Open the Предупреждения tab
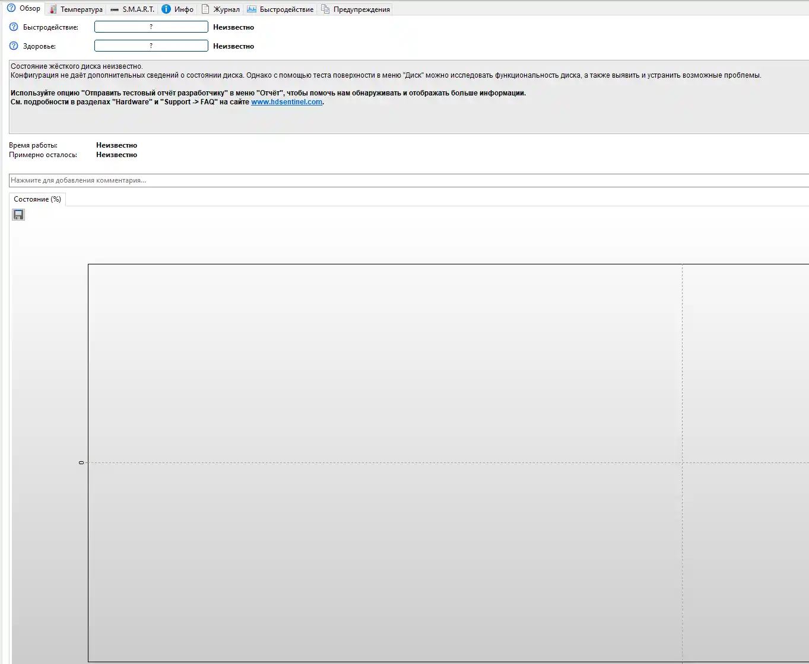The image size is (809, 664). (x=355, y=9)
